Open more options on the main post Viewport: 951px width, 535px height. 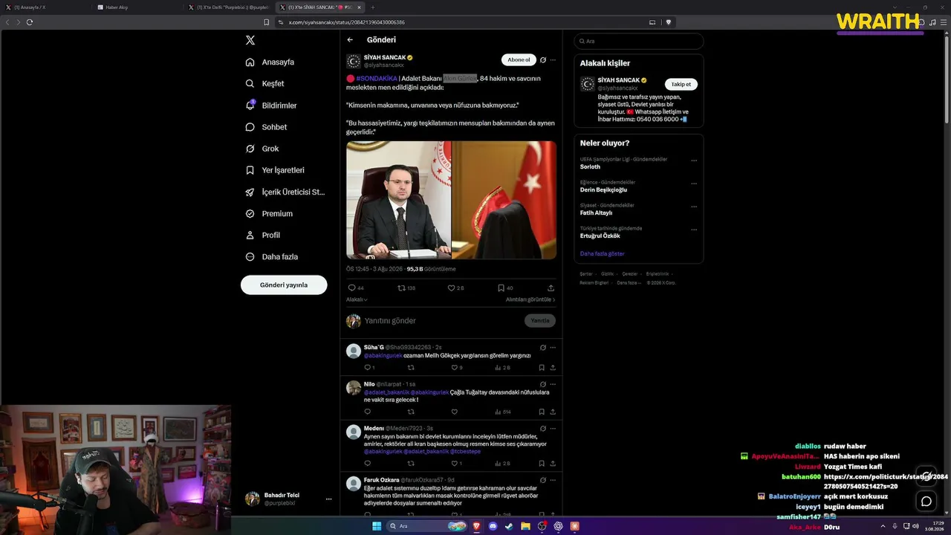[553, 60]
